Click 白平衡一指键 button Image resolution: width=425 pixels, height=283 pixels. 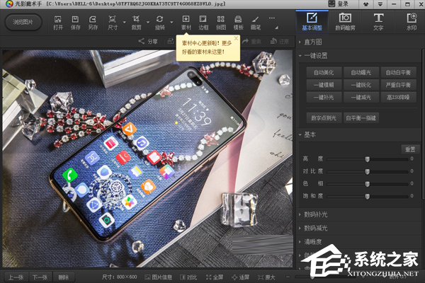coord(361,118)
